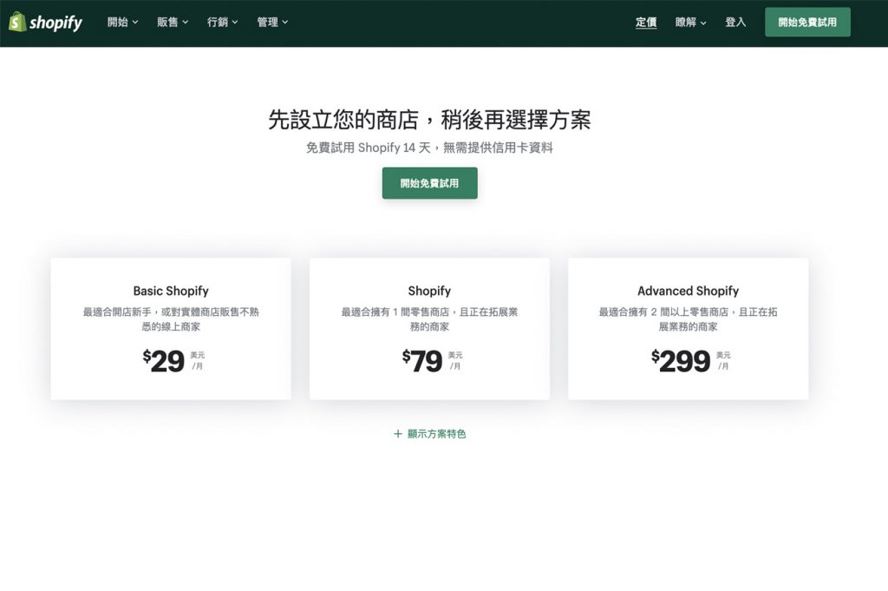Click the Shopify logo in the header
This screenshot has width=888, height=591.
[45, 22]
